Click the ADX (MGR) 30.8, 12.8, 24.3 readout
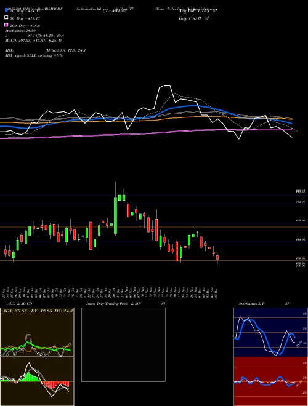 46,50
